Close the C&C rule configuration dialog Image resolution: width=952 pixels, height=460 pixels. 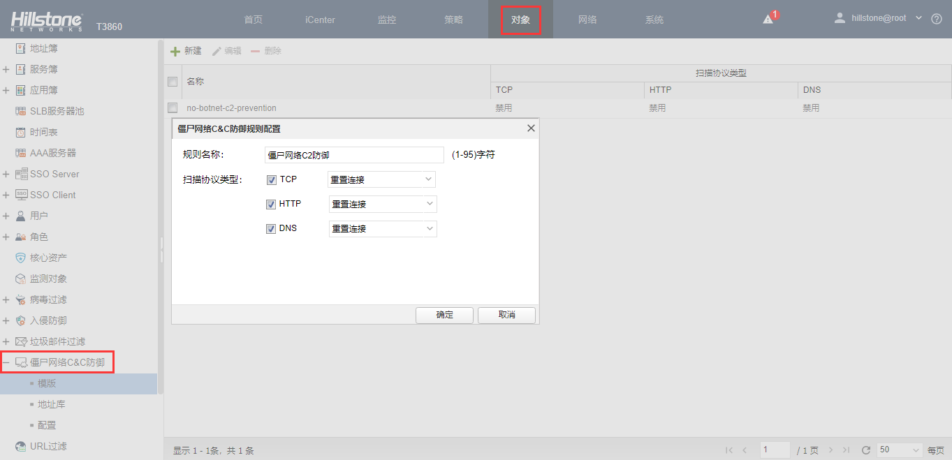pyautogui.click(x=531, y=128)
